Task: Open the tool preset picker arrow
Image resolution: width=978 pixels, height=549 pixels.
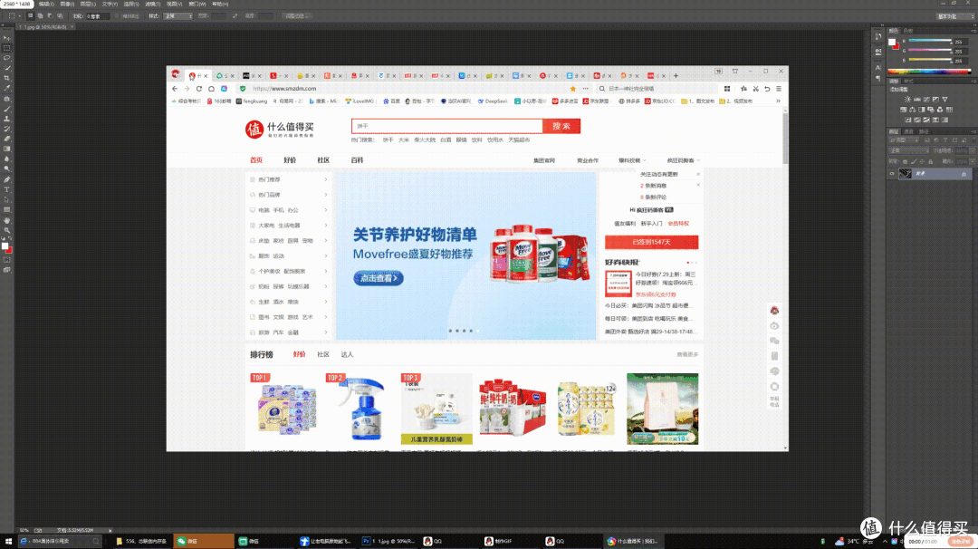Action: pos(21,16)
